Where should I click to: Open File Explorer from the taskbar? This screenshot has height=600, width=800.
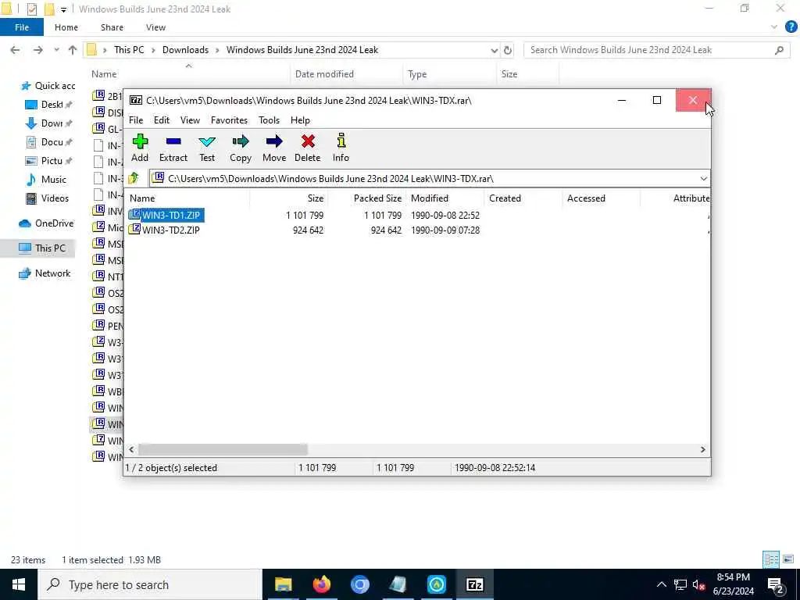pyautogui.click(x=283, y=584)
